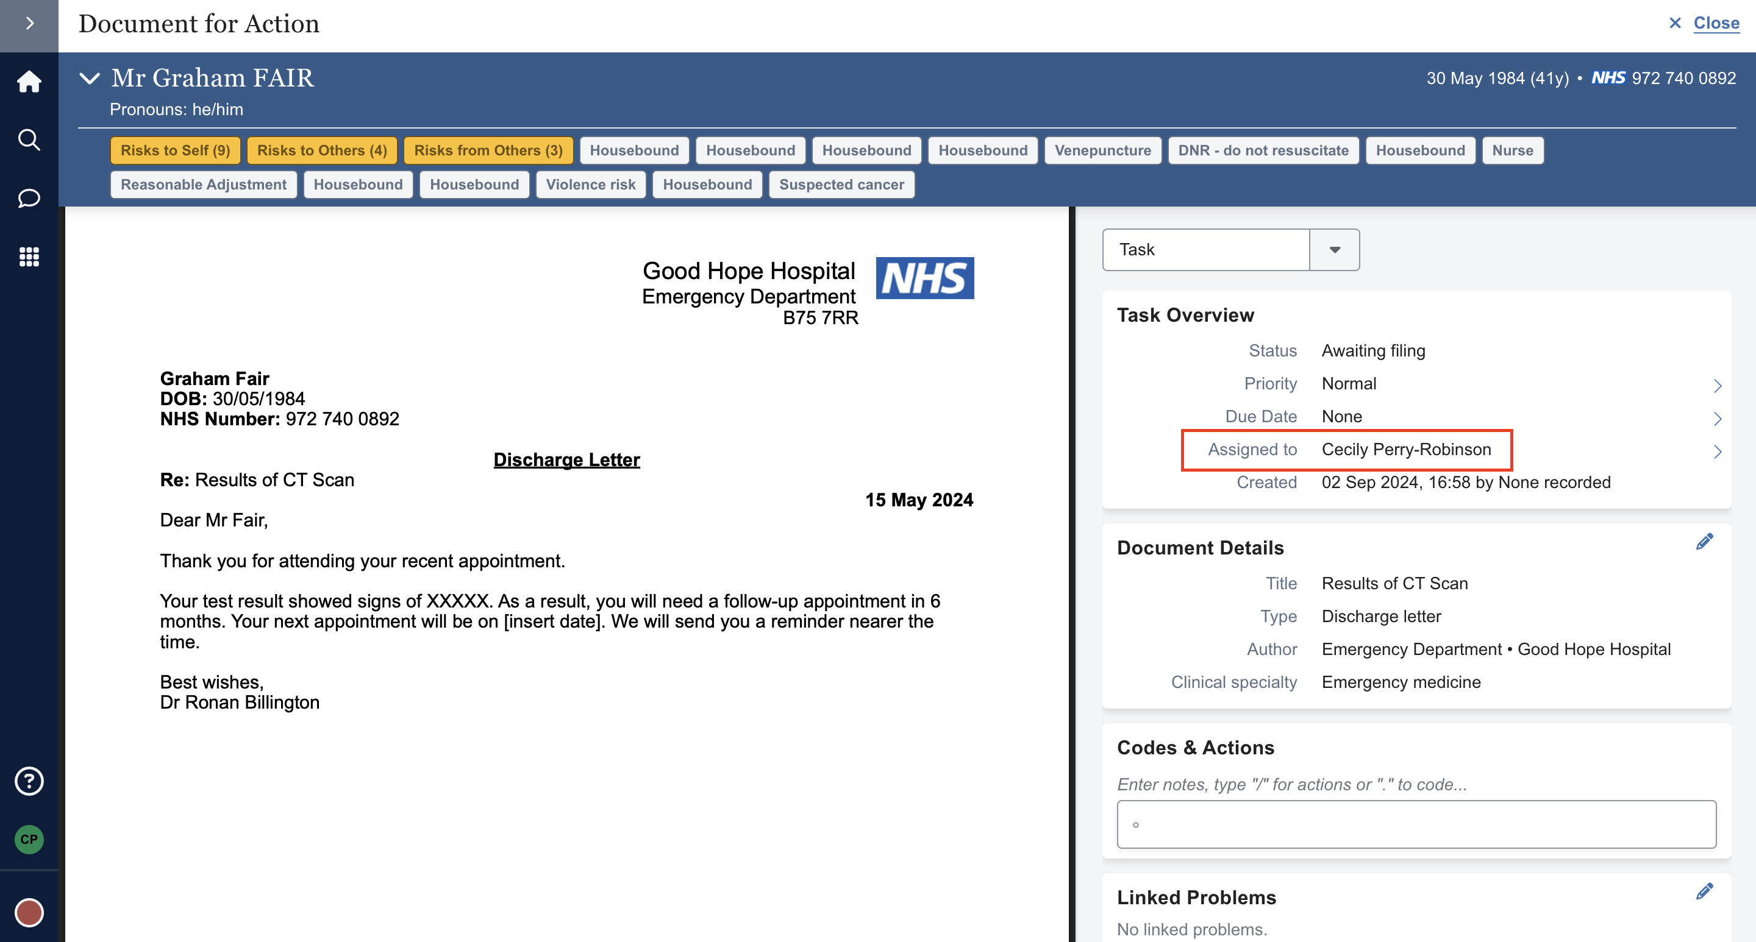This screenshot has width=1756, height=942.
Task: Select the Risks to Self (9) tag
Action: click(x=175, y=151)
